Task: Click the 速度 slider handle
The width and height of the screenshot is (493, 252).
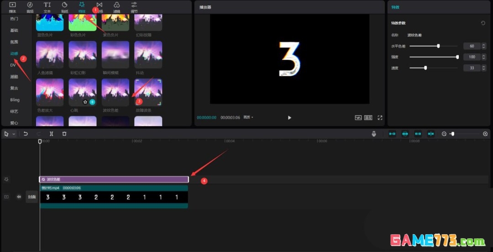Action: click(425, 68)
